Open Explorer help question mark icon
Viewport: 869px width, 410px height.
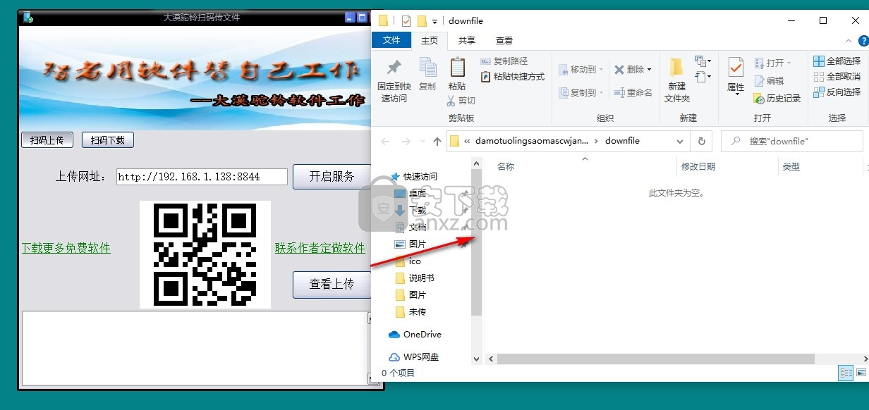pos(863,41)
